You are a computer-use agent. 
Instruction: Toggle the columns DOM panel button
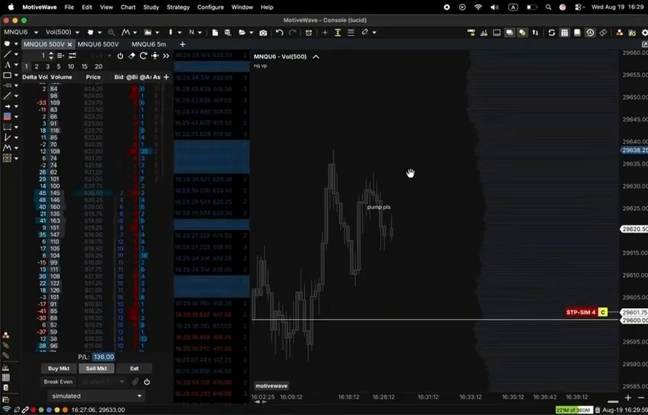pos(565,33)
